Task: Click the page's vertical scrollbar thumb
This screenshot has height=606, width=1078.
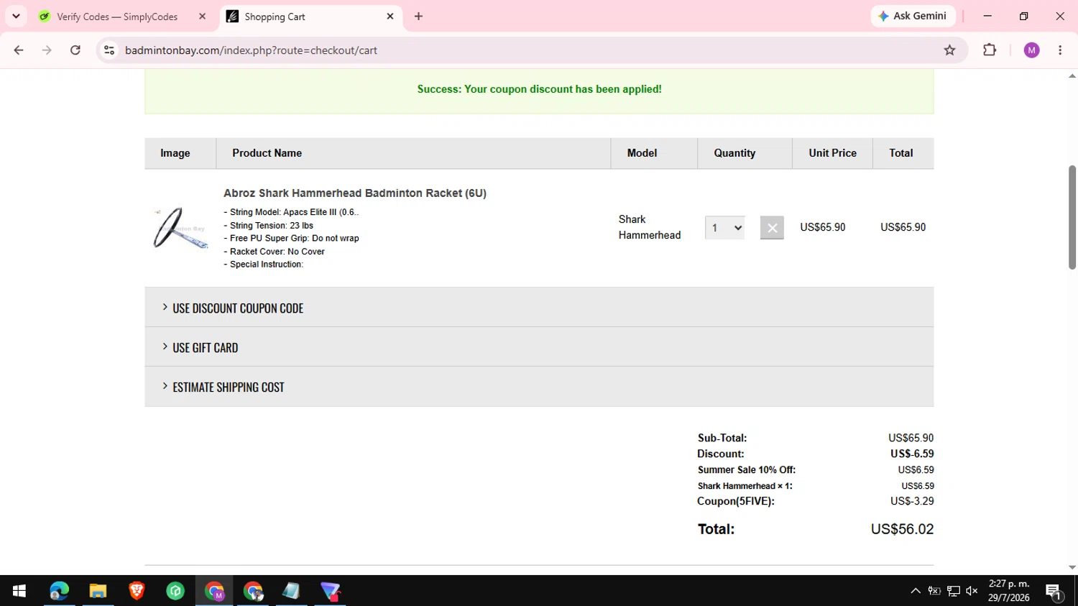Action: pos(1072,217)
